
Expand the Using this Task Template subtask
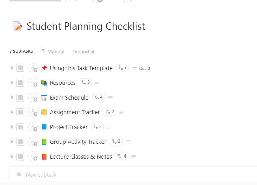[12, 68]
